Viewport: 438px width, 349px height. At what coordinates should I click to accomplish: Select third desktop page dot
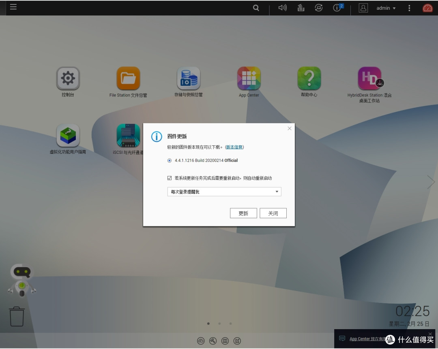point(230,323)
